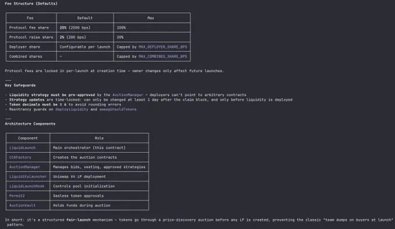Click the MAX_DEPLOYER_SHARE_BPS code reference

click(x=163, y=47)
